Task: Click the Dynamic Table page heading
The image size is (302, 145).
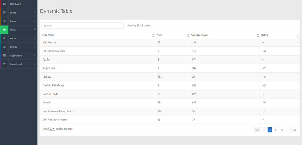Action: point(56,11)
